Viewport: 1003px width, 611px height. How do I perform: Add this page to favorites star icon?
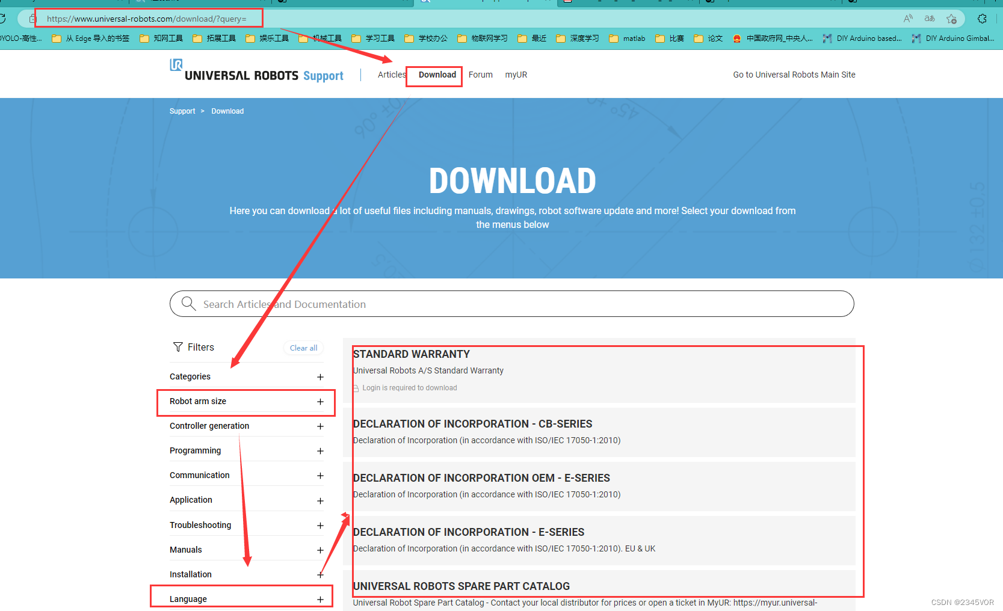(x=951, y=19)
